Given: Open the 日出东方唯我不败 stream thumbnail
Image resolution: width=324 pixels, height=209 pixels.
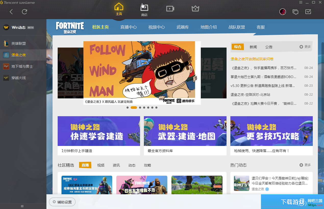Looking at the screenshot, I should pyautogui.click(x=142, y=185).
